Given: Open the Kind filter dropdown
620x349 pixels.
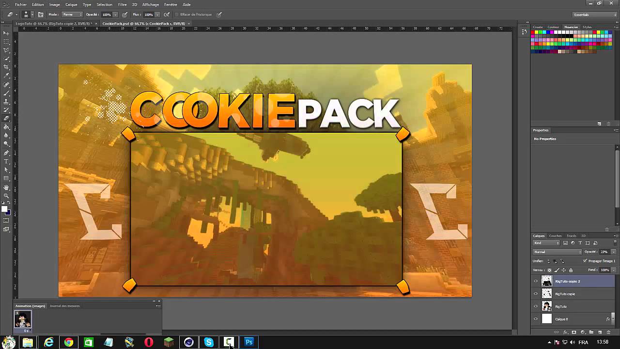Looking at the screenshot, I should click(x=546, y=243).
